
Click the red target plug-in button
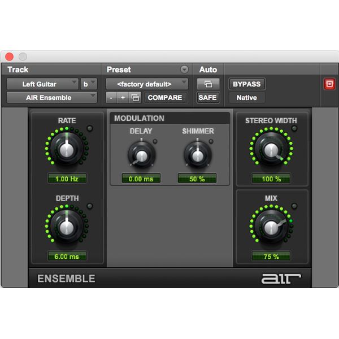click(x=329, y=84)
